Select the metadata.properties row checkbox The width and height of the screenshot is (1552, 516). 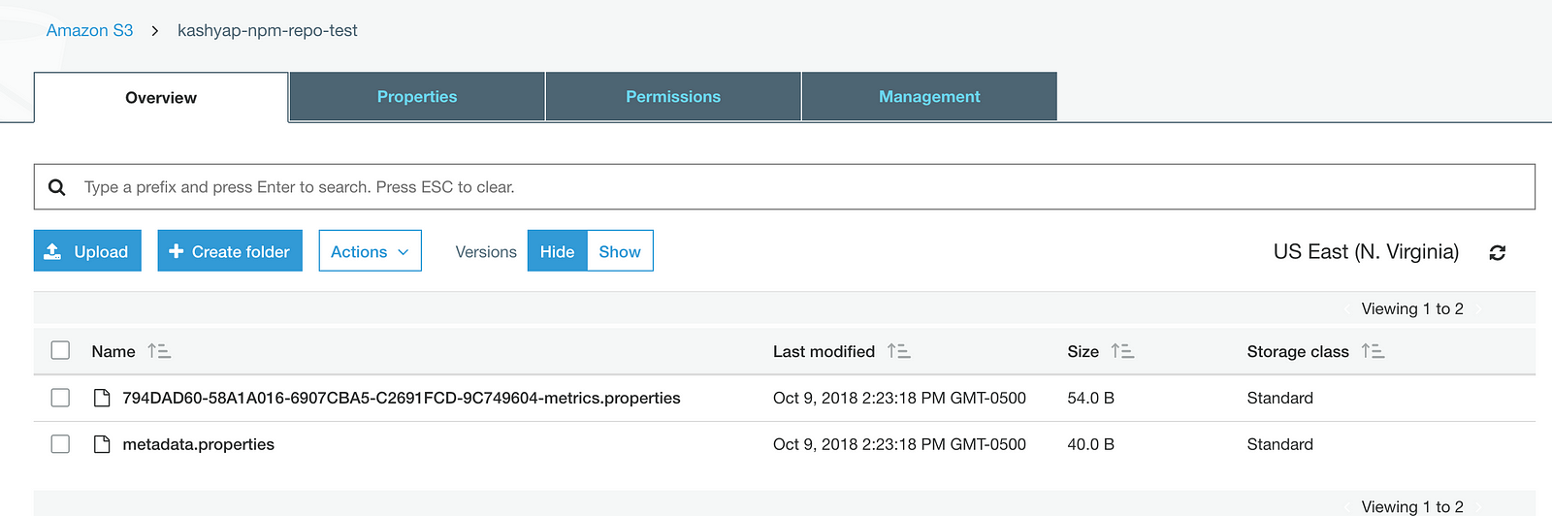click(x=60, y=444)
